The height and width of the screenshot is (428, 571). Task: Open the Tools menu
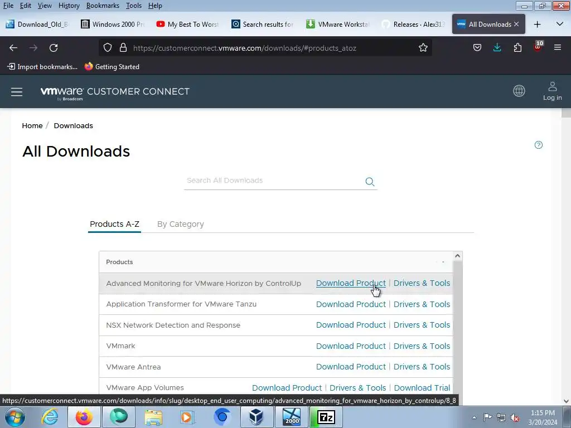(134, 6)
